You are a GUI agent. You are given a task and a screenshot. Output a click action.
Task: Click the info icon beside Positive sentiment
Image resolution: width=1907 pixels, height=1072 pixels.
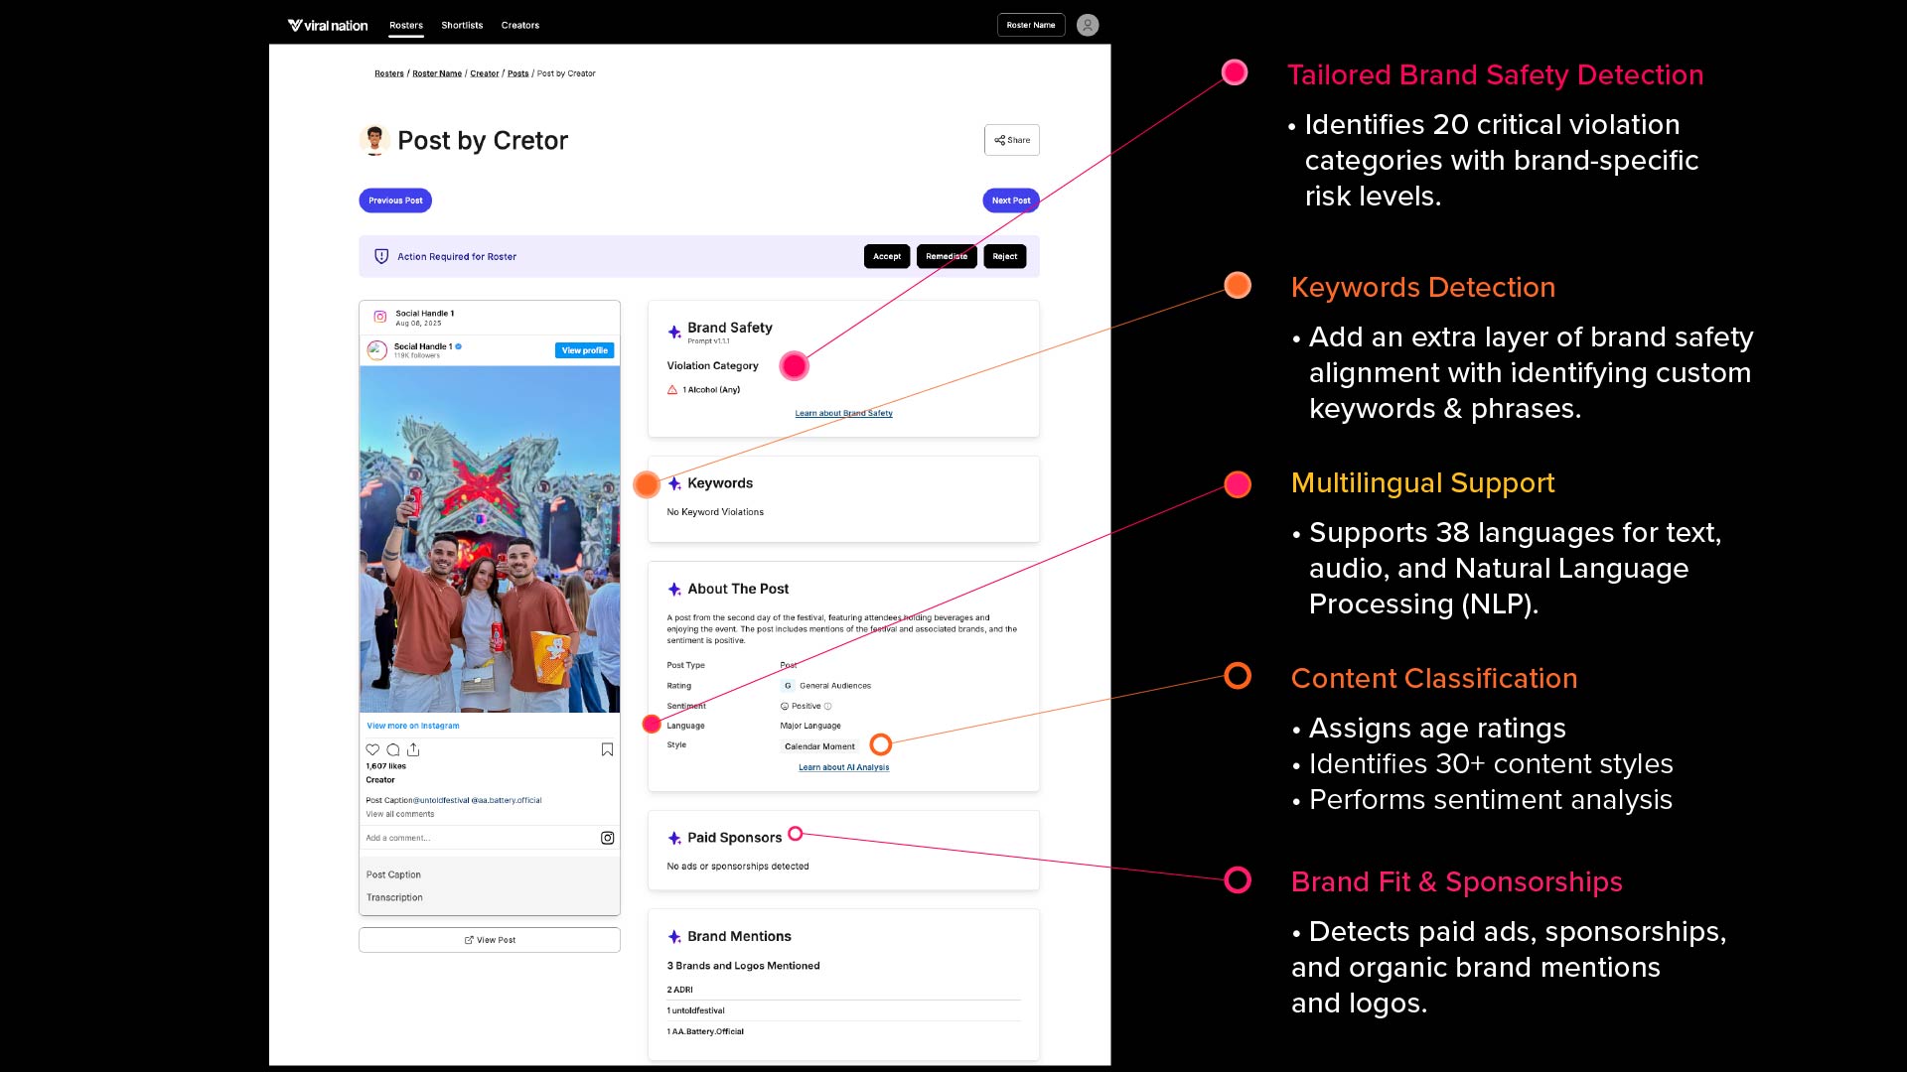(x=828, y=707)
